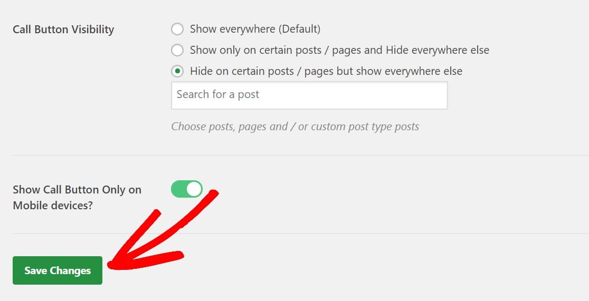Turn off the mobile-only call button switch
Viewport: 589px width, 301px height.
tap(187, 189)
